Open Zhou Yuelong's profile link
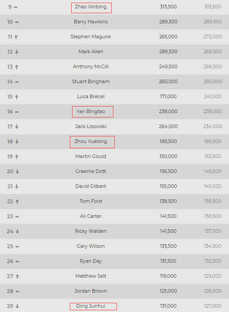Screen dimensions: 229x312 point(91,141)
